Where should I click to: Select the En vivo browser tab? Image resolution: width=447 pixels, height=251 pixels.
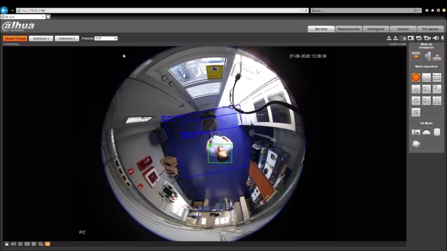(23, 17)
